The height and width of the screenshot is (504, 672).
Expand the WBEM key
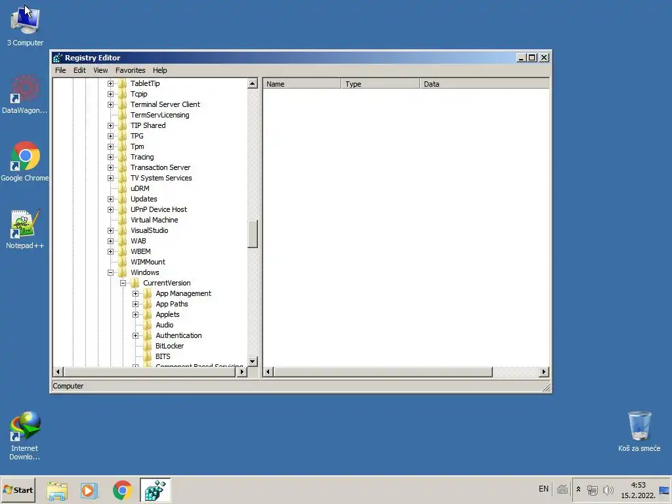[110, 251]
